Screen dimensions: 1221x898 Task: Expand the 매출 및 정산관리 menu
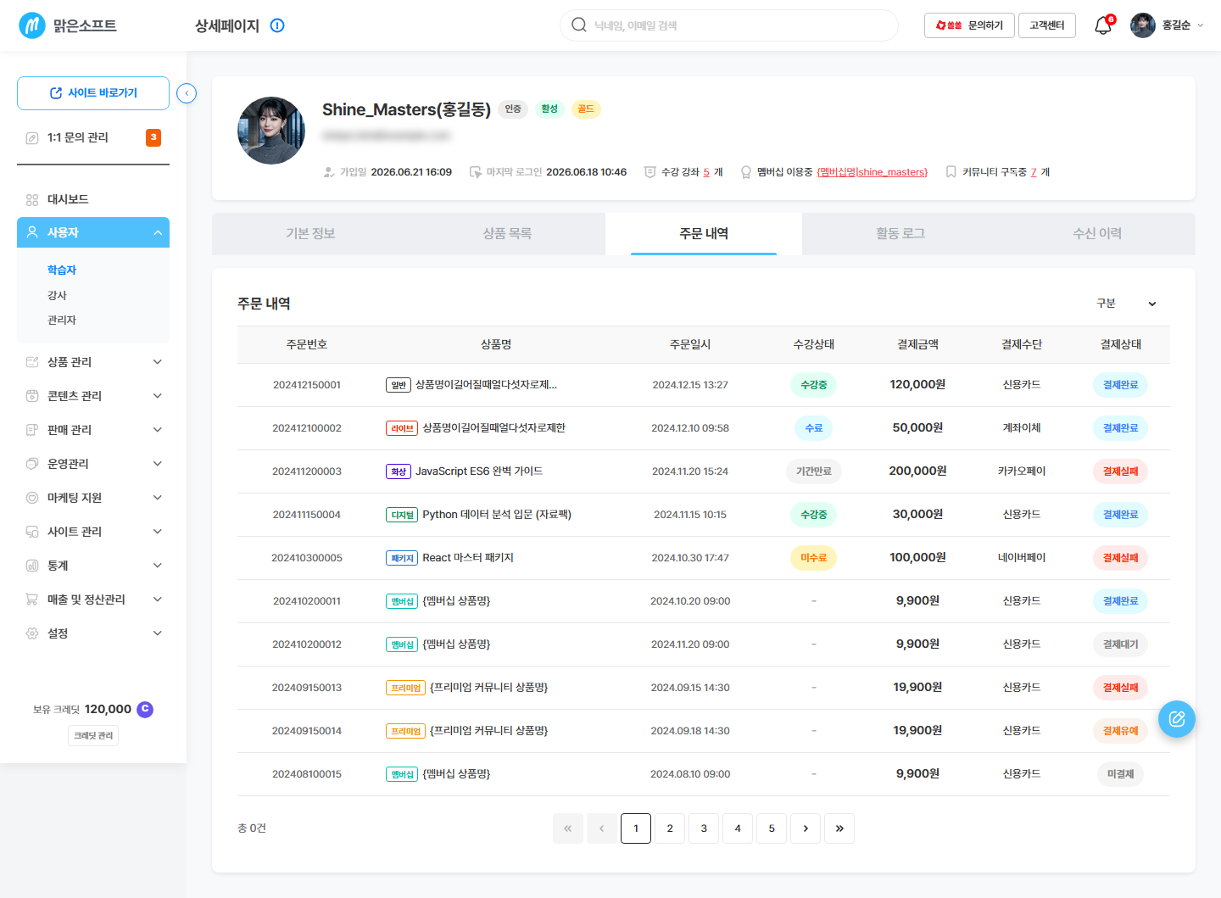click(x=93, y=600)
